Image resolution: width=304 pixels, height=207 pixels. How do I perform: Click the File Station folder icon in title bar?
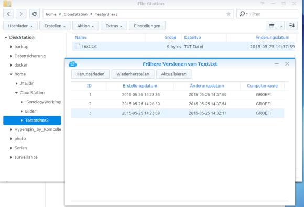(7, 4)
